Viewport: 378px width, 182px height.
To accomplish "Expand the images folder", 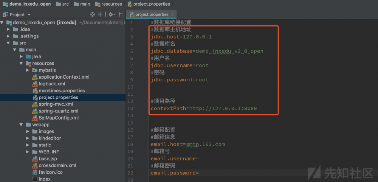I will (x=28, y=132).
